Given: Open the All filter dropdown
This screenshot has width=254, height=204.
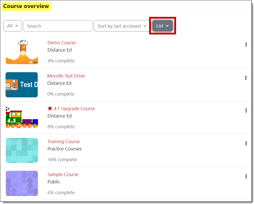Looking at the screenshot, I should click(x=13, y=26).
